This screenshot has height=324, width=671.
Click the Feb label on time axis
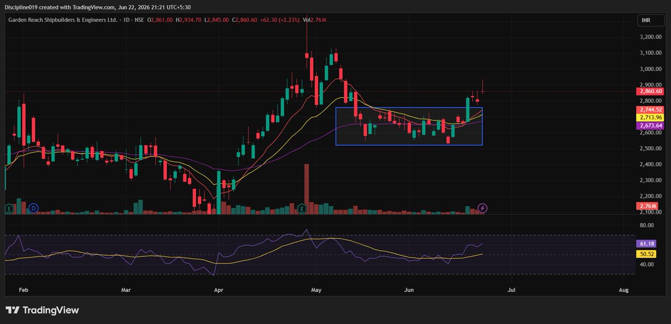coord(23,290)
